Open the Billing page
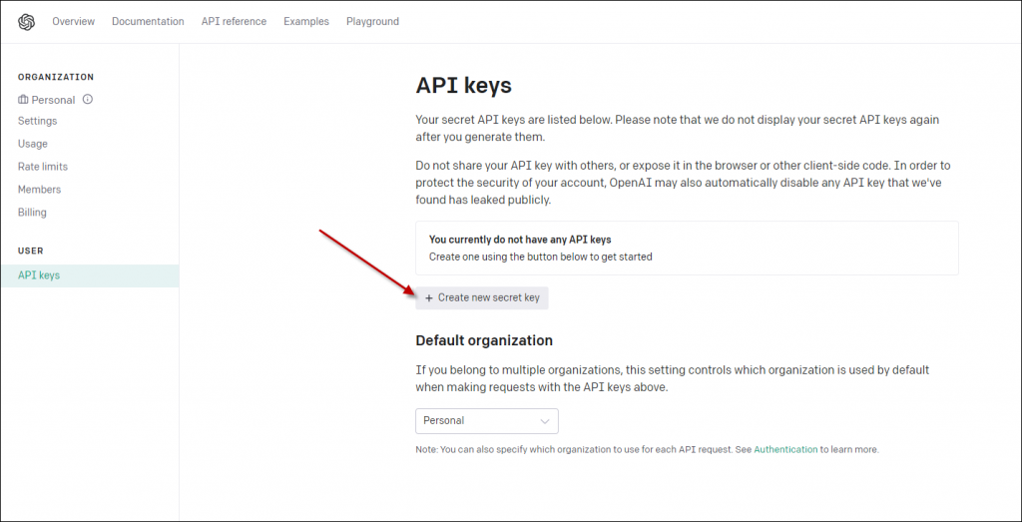Image resolution: width=1022 pixels, height=522 pixels. coord(32,213)
